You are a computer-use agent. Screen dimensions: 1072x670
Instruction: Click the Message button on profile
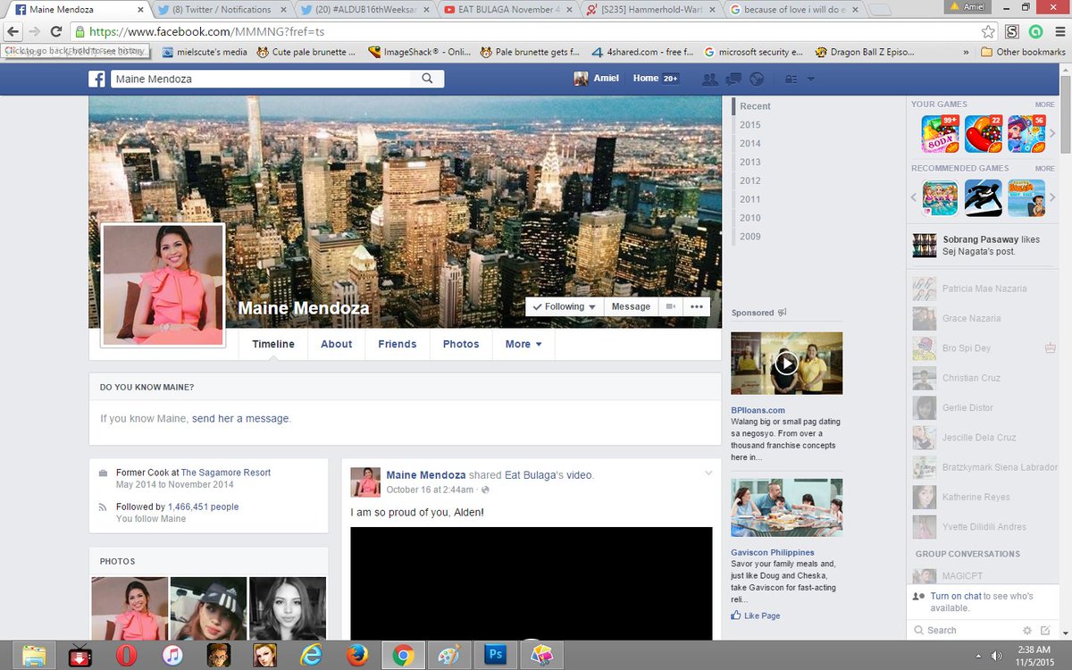(x=631, y=306)
